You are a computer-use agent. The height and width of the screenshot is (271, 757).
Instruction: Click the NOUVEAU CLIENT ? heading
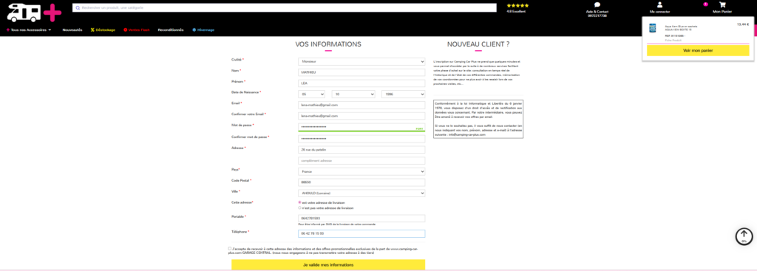[478, 44]
